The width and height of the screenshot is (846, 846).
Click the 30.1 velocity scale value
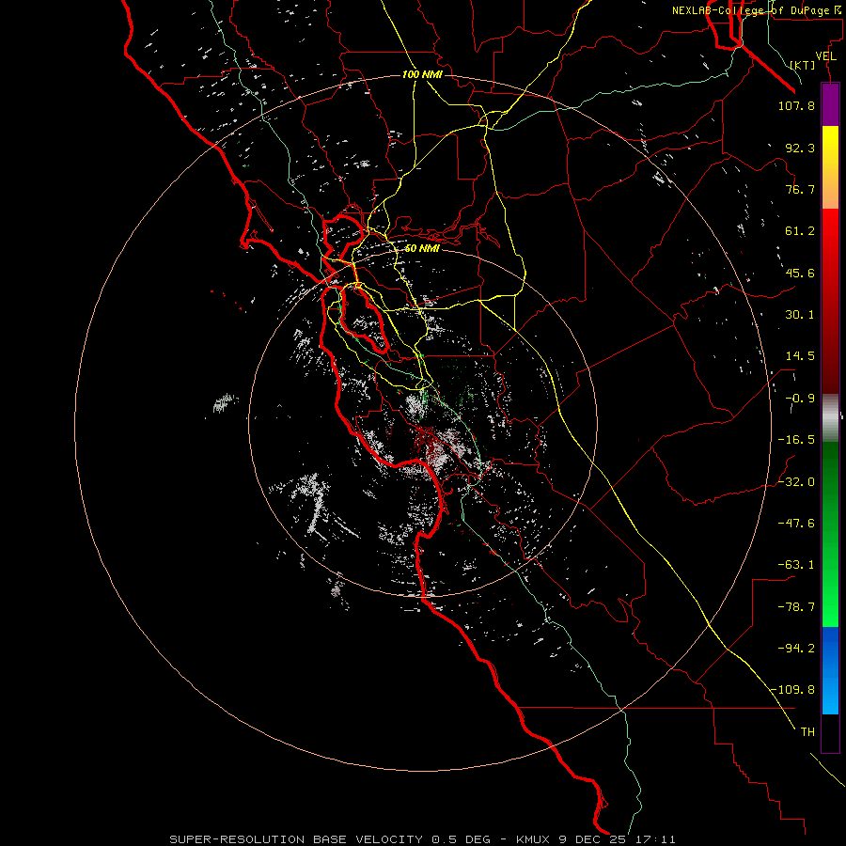click(800, 315)
